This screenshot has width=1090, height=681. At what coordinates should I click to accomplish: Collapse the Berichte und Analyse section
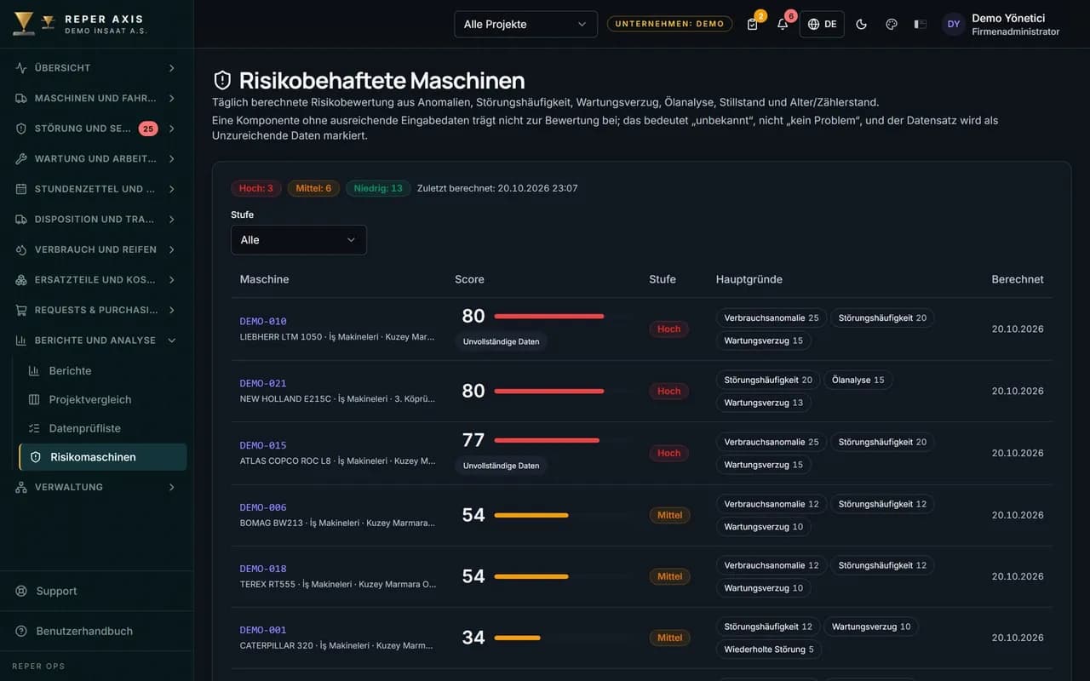(96, 340)
